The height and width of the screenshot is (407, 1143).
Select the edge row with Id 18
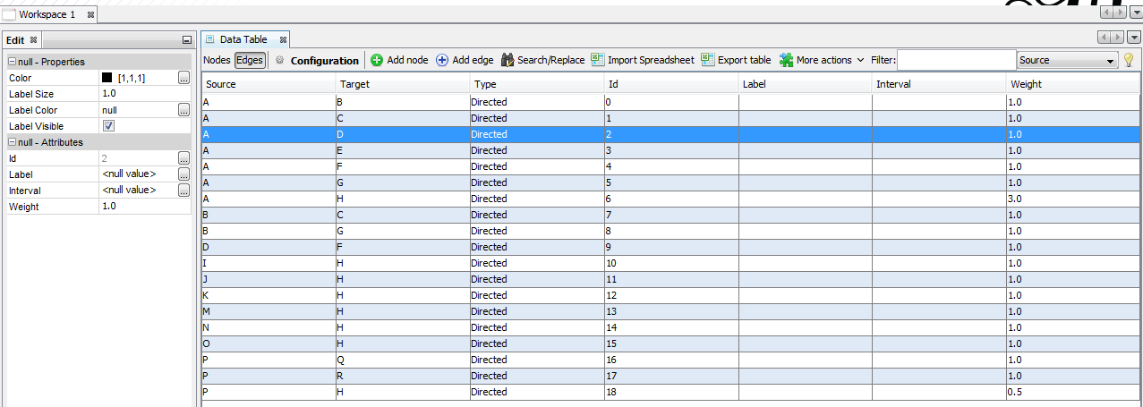[x=671, y=392]
